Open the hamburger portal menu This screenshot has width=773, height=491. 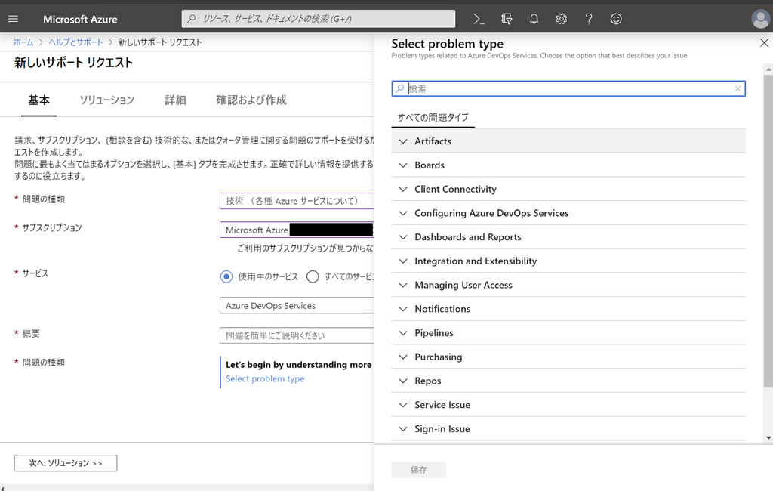(x=14, y=19)
